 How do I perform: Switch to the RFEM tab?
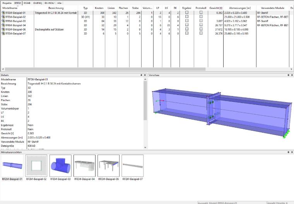pos(18,3)
